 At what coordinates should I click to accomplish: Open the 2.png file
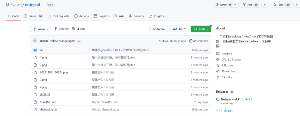43,65
